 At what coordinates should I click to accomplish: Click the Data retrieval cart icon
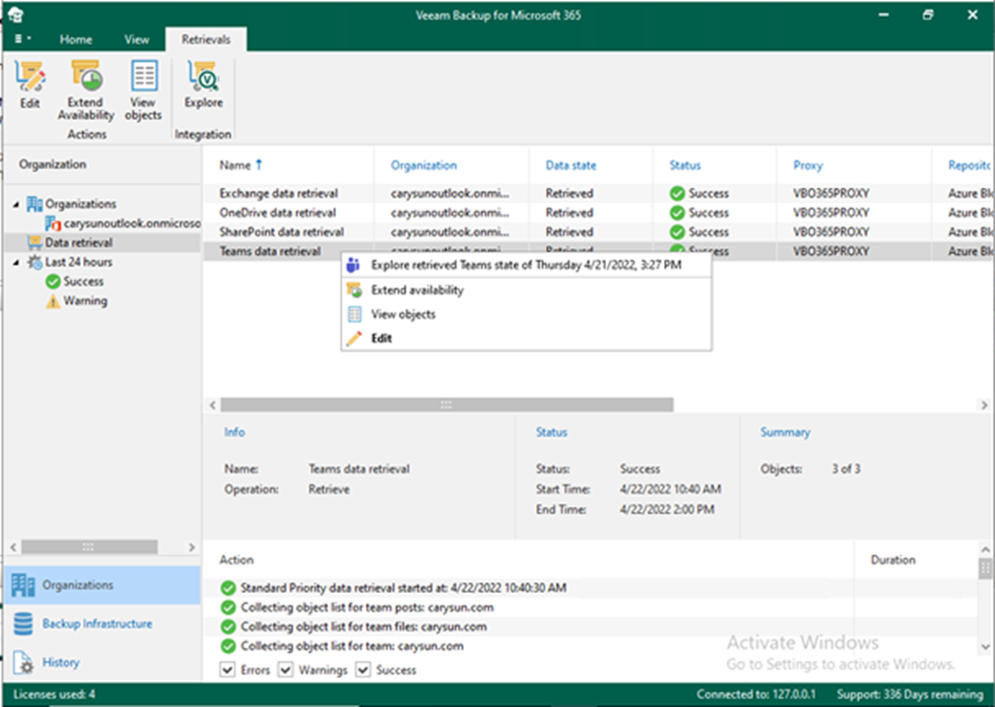coord(34,242)
